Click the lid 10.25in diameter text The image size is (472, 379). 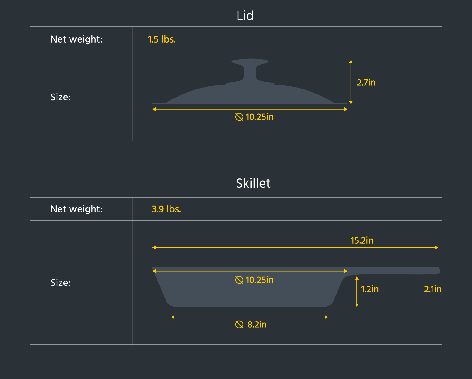[260, 117]
